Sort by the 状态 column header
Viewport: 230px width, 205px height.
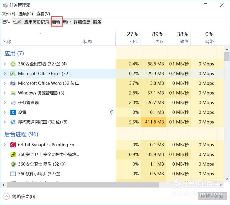tap(98, 38)
